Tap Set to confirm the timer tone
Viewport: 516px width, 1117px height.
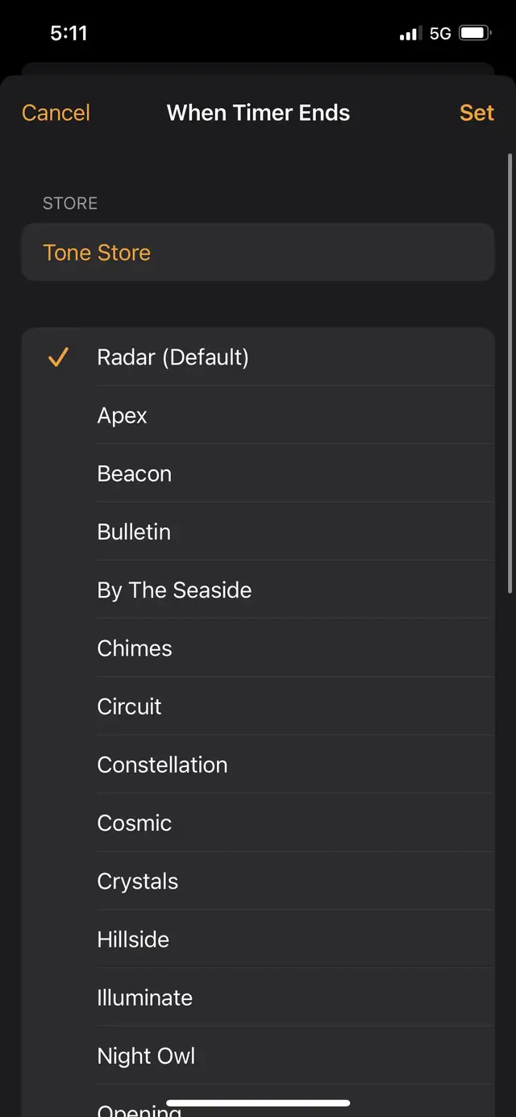(476, 113)
